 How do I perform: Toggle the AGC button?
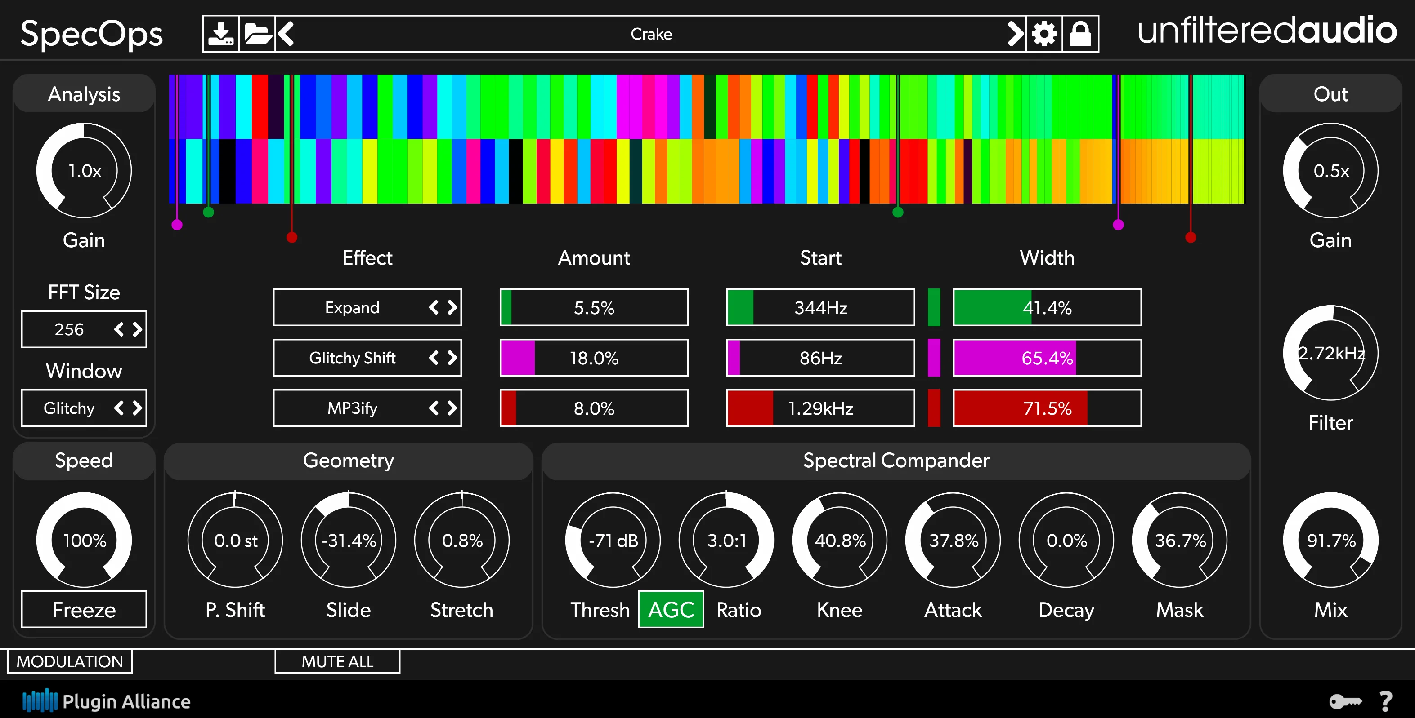[671, 609]
